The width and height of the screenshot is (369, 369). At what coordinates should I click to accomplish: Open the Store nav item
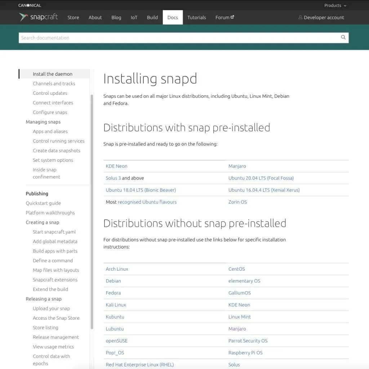pyautogui.click(x=73, y=17)
